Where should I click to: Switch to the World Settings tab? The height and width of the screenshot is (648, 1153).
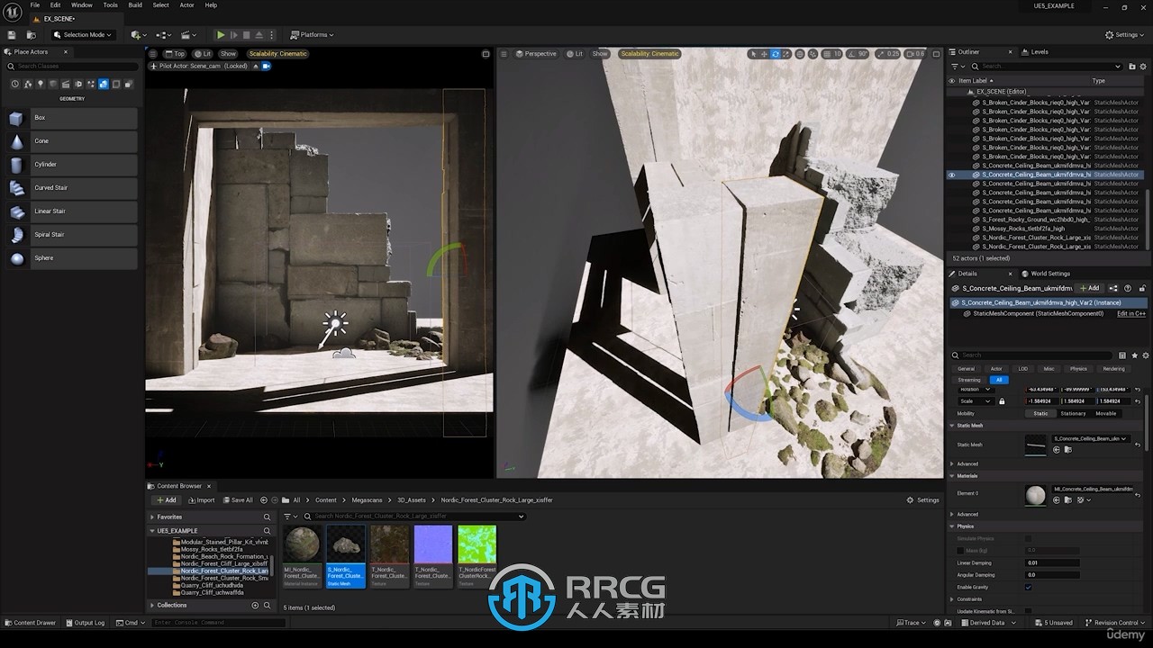click(x=1046, y=274)
